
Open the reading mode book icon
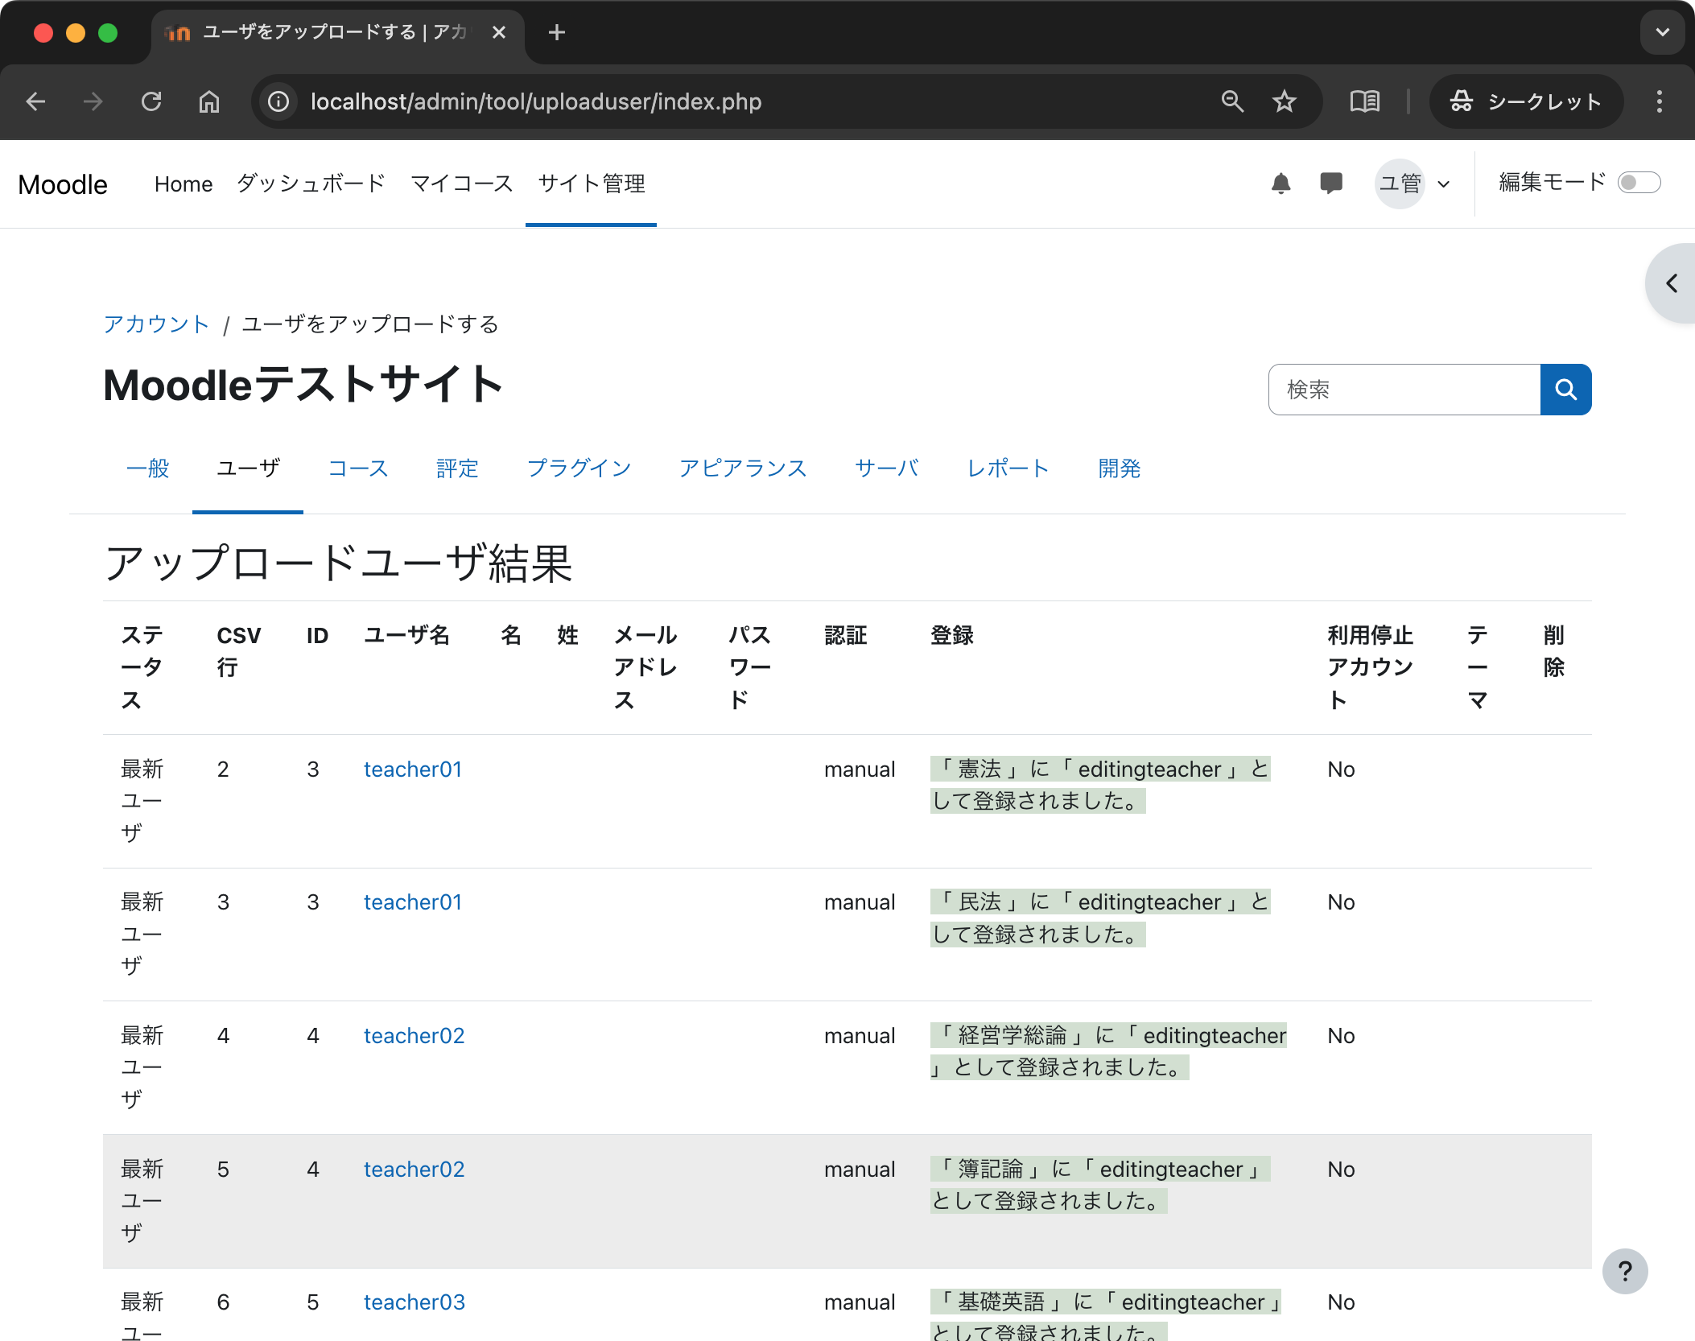tap(1364, 101)
